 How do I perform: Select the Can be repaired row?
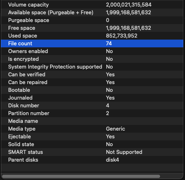(92, 82)
